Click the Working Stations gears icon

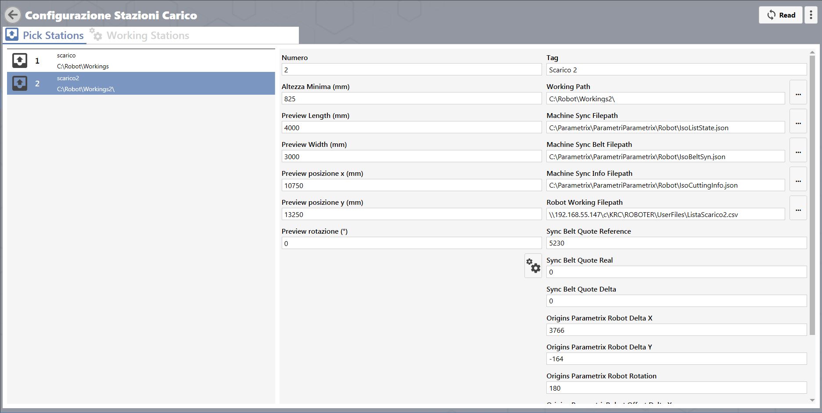point(96,34)
